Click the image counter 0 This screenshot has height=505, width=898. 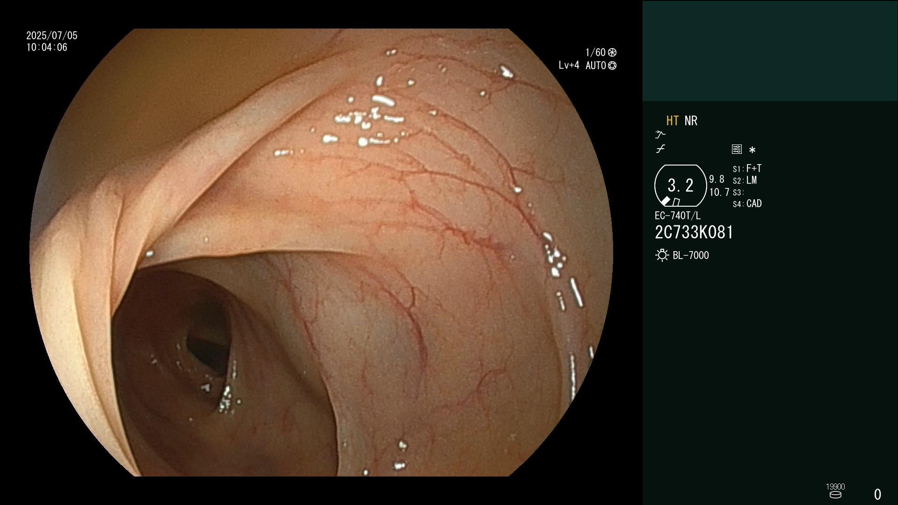click(878, 494)
